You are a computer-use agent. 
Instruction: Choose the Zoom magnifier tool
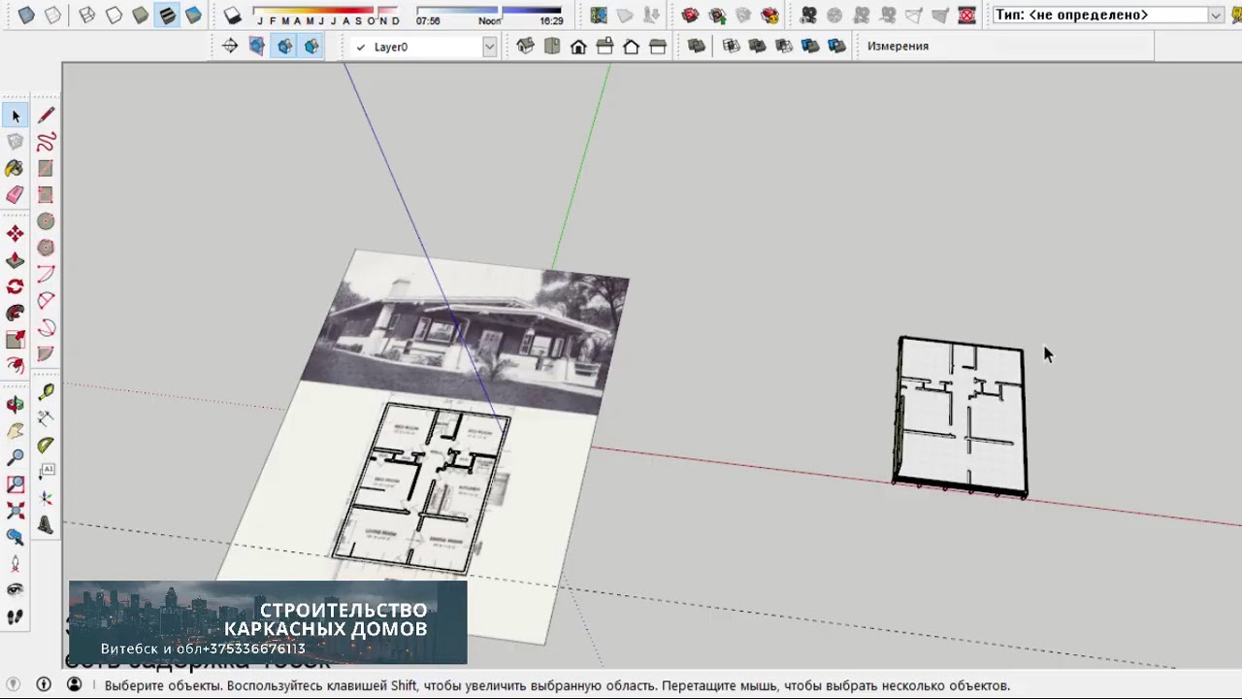(16, 457)
